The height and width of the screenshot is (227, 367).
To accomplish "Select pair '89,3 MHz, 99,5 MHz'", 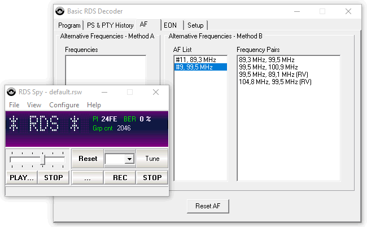I will (x=266, y=60).
